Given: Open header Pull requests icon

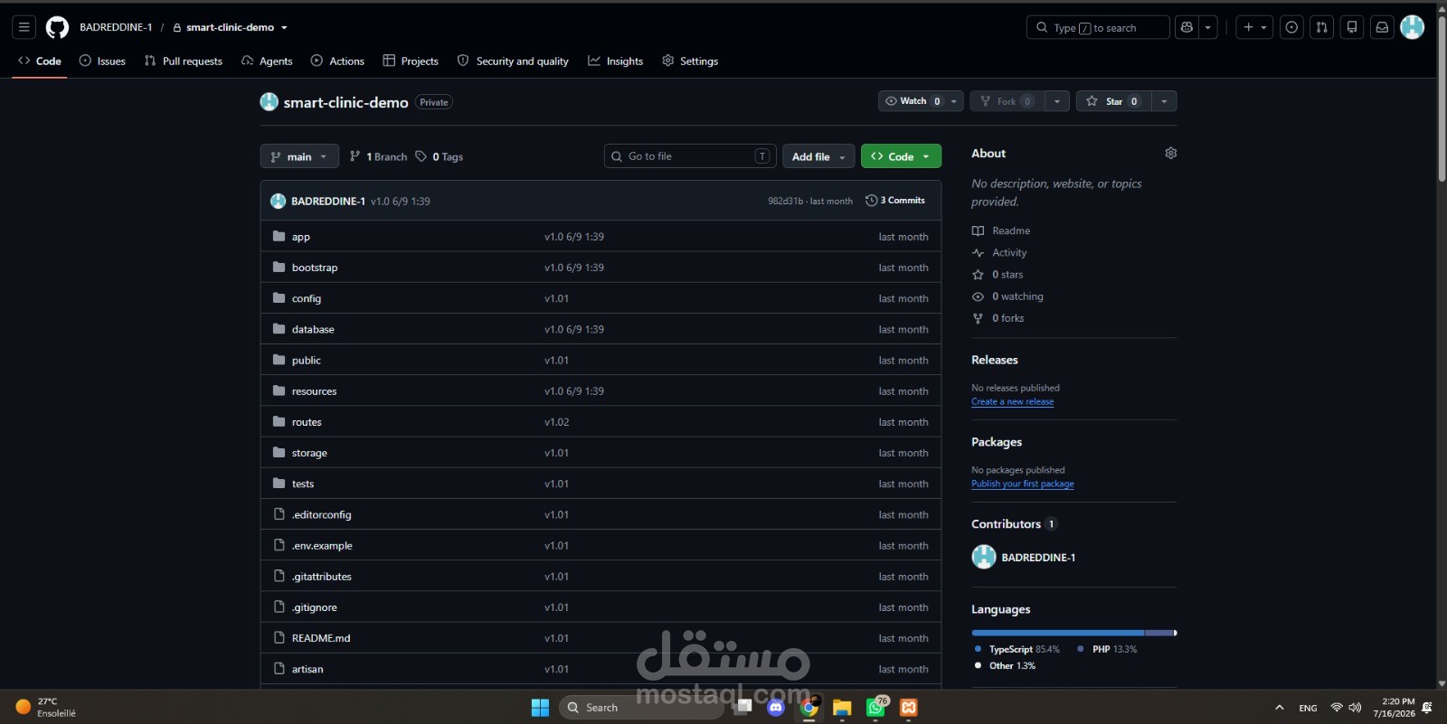Looking at the screenshot, I should [x=1322, y=27].
